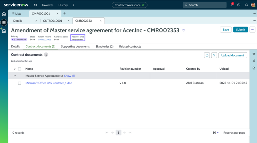Image resolution: width=257 pixels, height=143 pixels.
Task: Sort by Upload column header
Action: point(224,69)
